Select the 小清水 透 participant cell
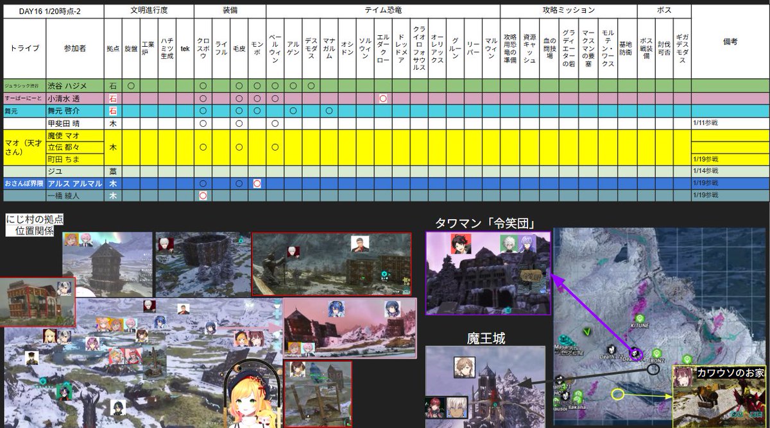This screenshot has width=770, height=428. click(75, 99)
